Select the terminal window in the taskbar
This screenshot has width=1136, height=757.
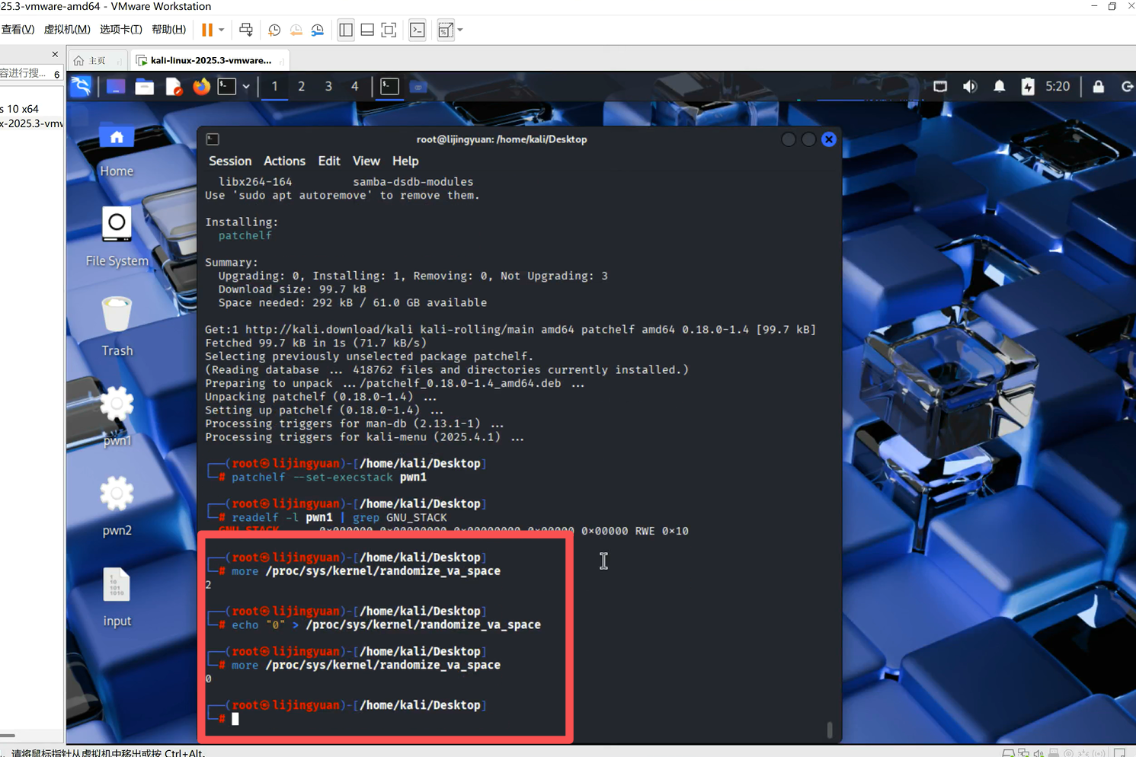tap(389, 87)
